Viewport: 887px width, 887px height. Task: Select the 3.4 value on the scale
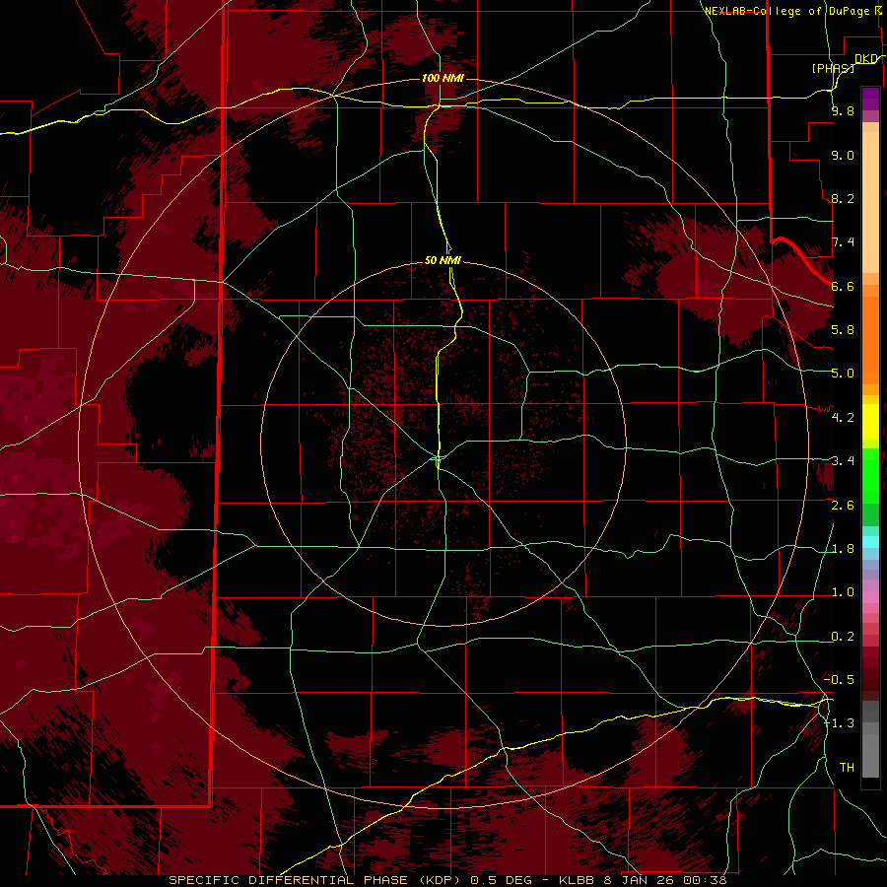(843, 461)
